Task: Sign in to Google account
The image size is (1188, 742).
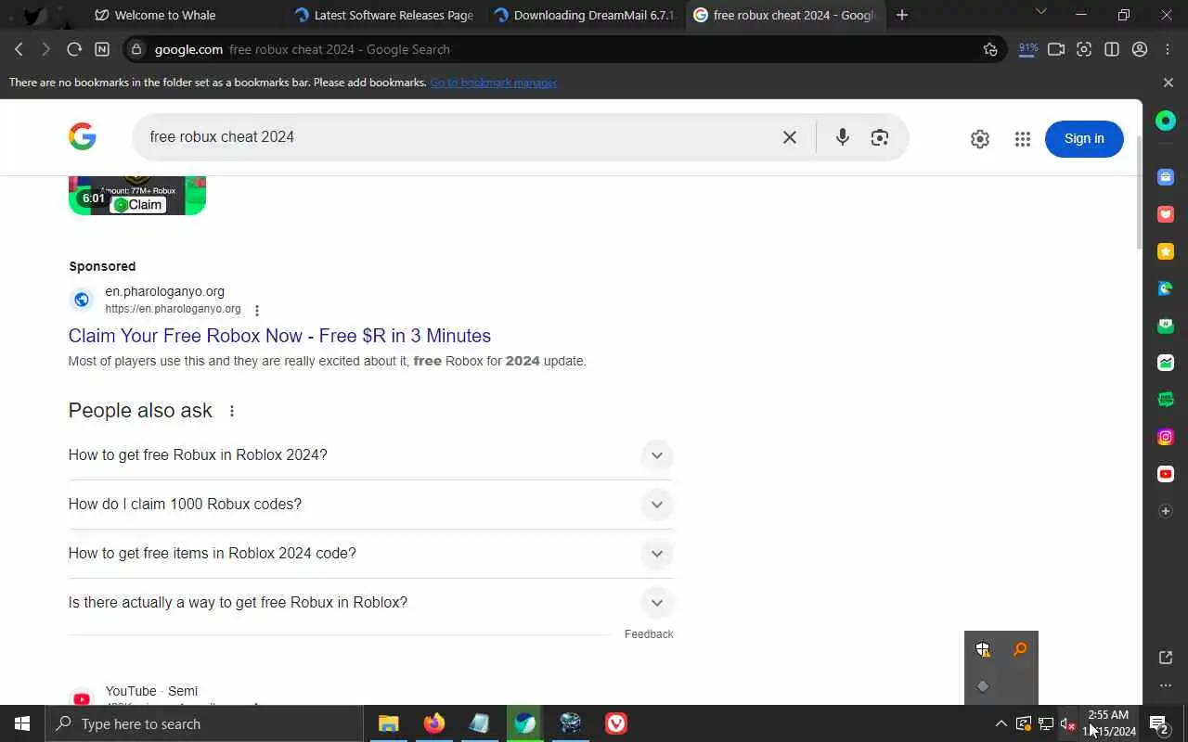Action: pos(1084,138)
